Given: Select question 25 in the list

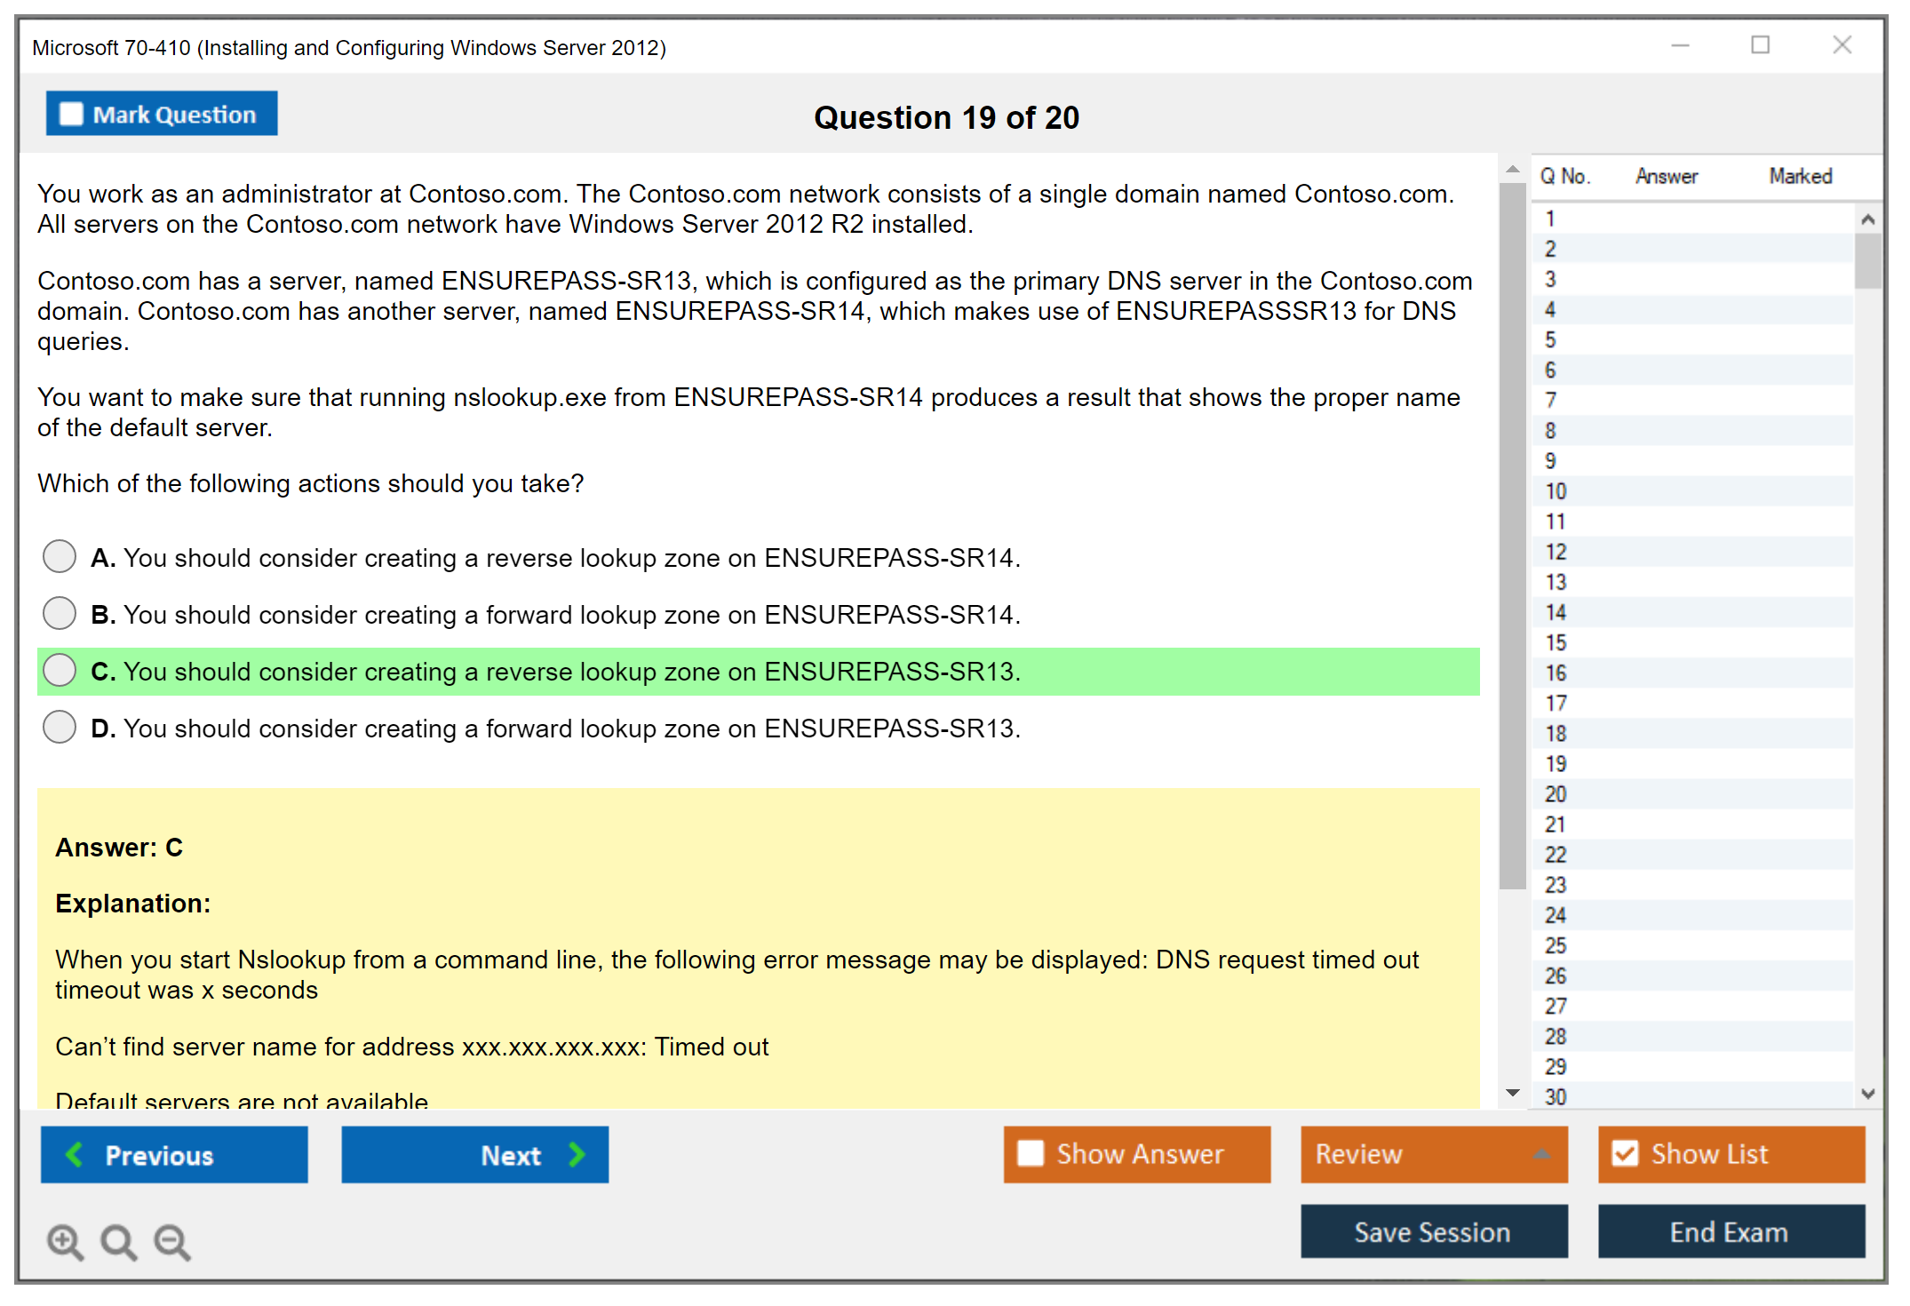Looking at the screenshot, I should pyautogui.click(x=1556, y=945).
